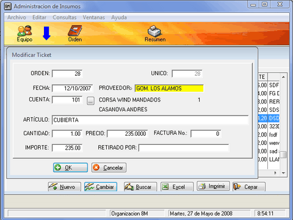Click the Imprimir button
The image size is (293, 220).
point(213,186)
